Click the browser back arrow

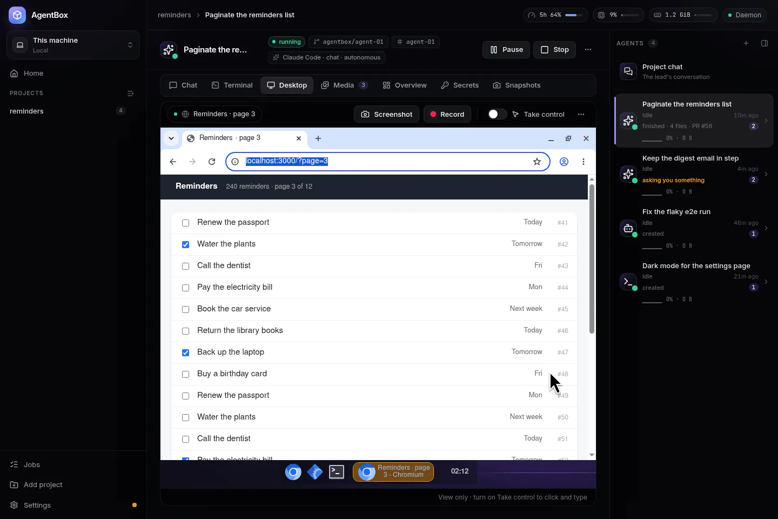[x=173, y=162]
